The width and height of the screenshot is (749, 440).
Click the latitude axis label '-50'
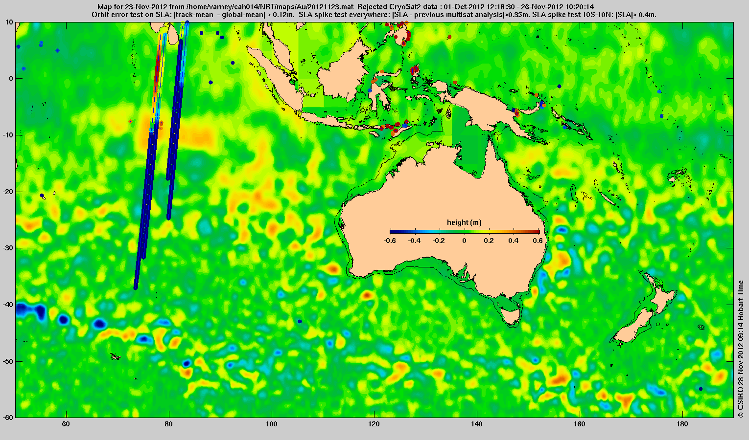tap(8, 361)
